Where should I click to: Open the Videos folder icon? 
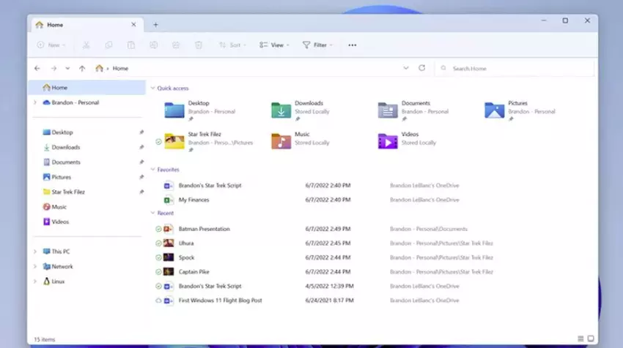coord(387,140)
